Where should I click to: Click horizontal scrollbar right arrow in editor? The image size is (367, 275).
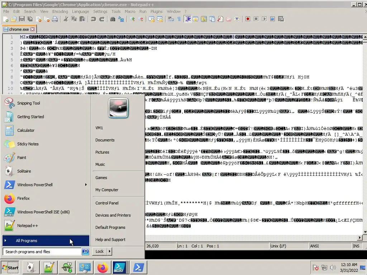[x=360, y=238]
